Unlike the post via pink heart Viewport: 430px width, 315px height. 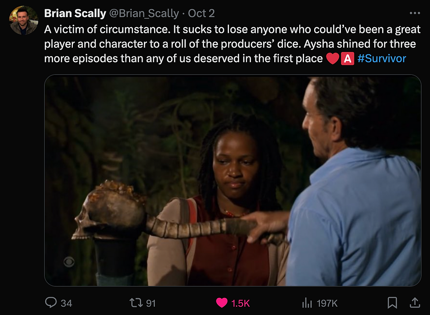point(222,303)
